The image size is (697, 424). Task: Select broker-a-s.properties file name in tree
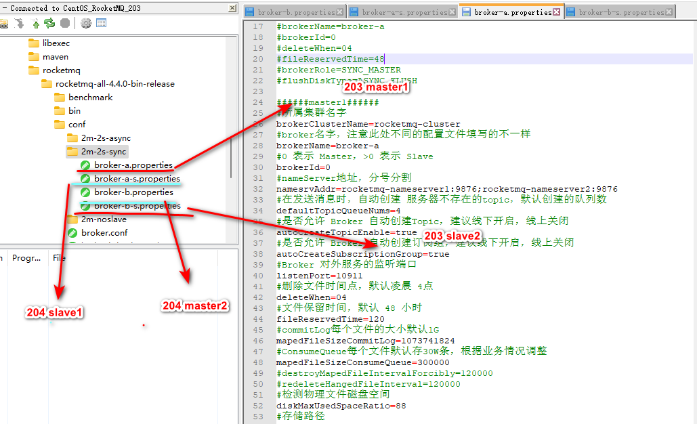[137, 179]
